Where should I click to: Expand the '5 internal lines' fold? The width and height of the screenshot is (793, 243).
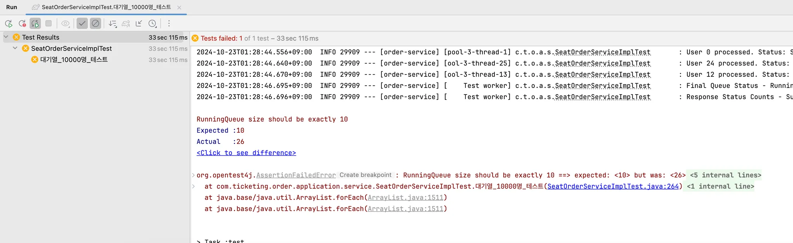pyautogui.click(x=725, y=175)
